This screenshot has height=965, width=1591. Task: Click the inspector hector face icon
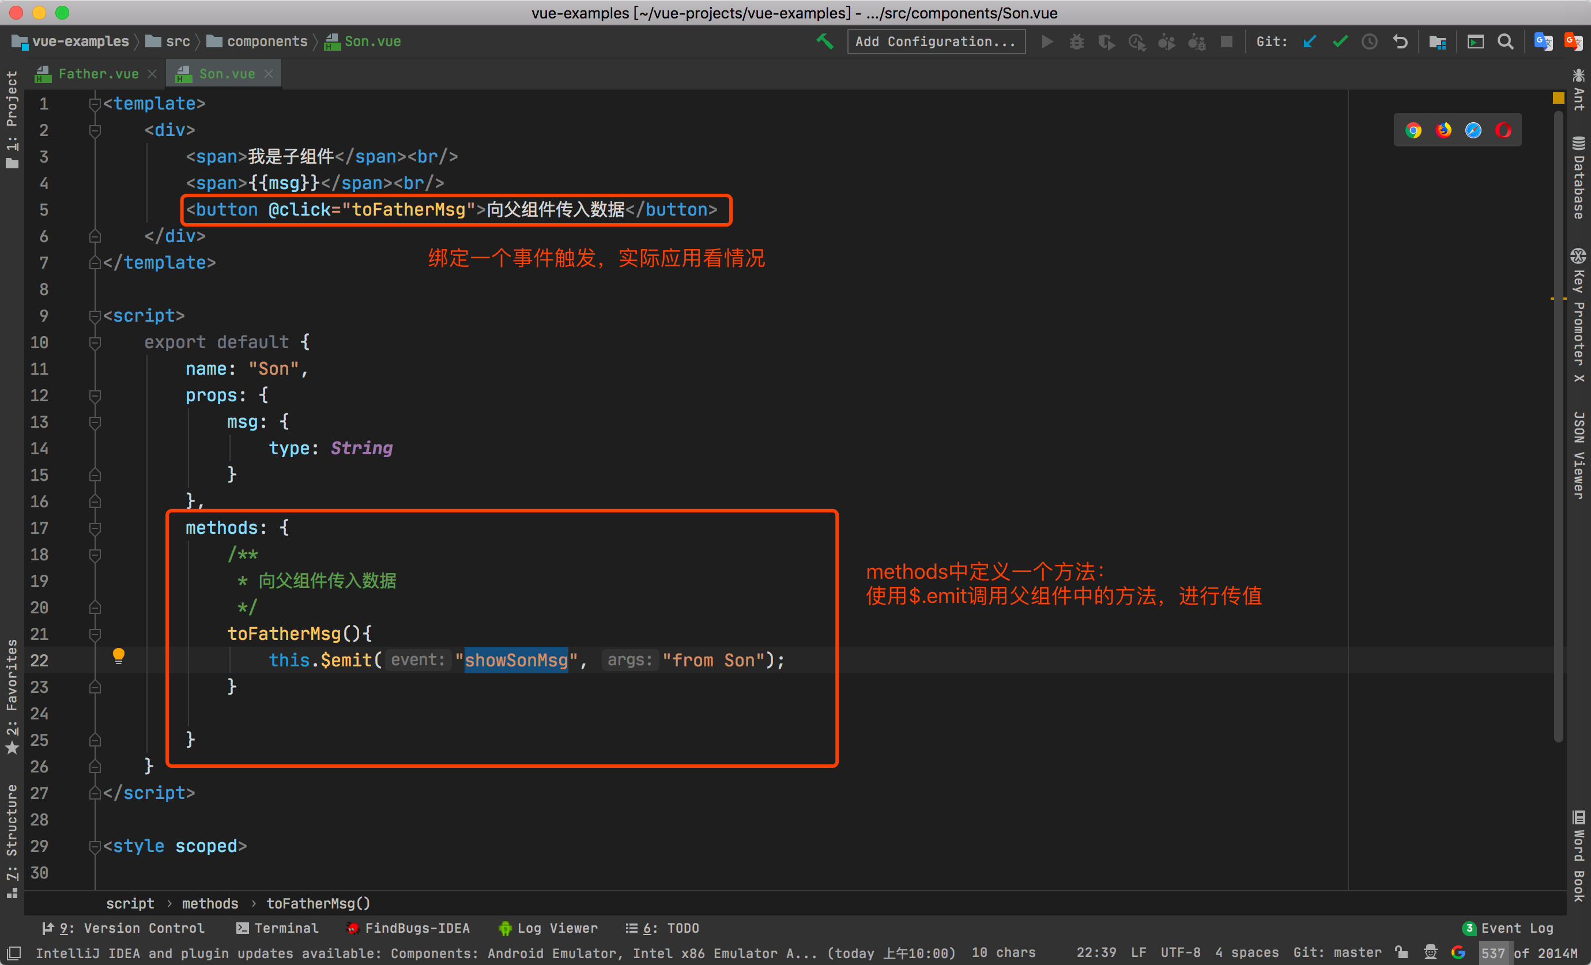(1430, 952)
